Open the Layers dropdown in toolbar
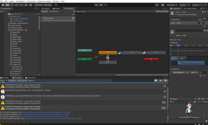Screen dimensions: 208x125 pyautogui.click(x=185, y=5)
